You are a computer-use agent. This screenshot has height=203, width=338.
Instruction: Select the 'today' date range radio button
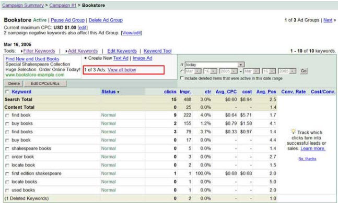182,65
